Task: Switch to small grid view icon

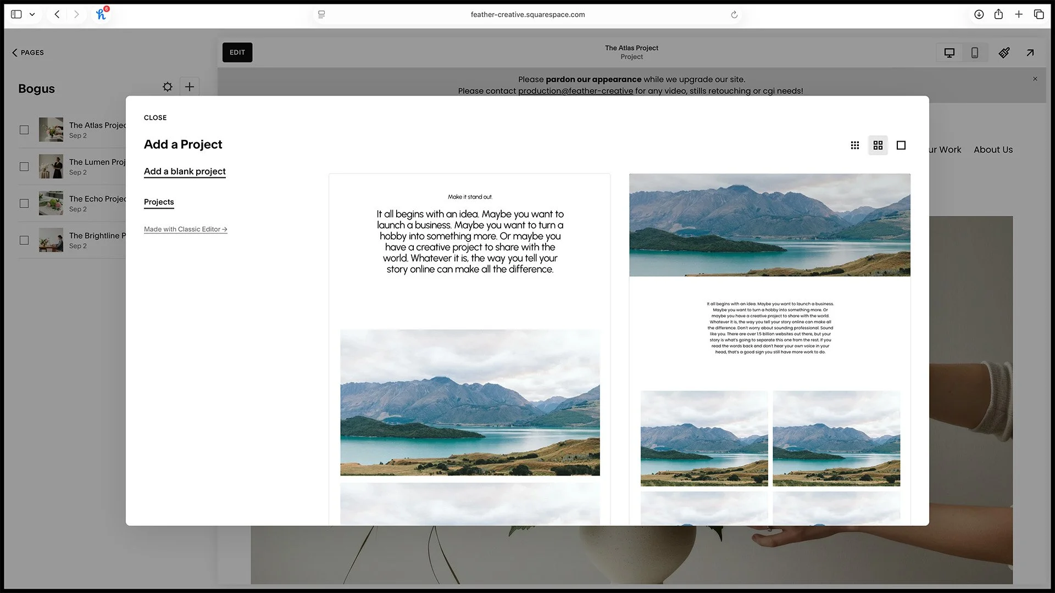Action: [855, 146]
